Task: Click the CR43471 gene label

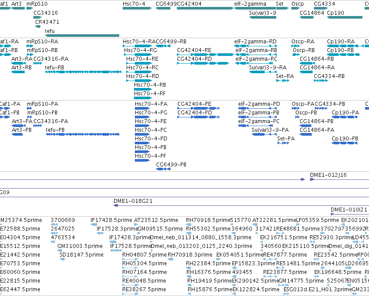Action: point(47,22)
